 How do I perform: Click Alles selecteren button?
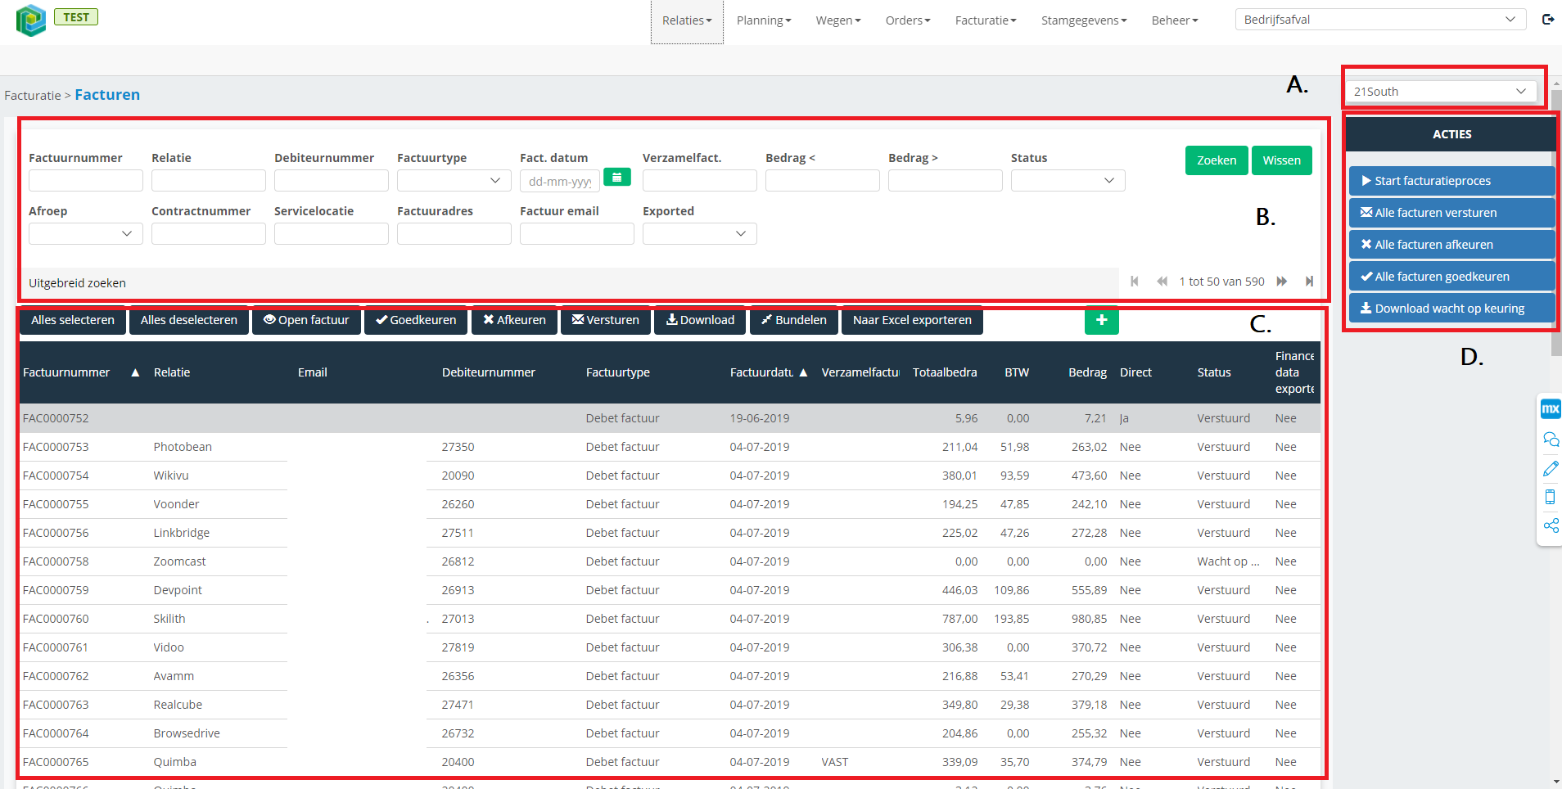click(x=73, y=320)
